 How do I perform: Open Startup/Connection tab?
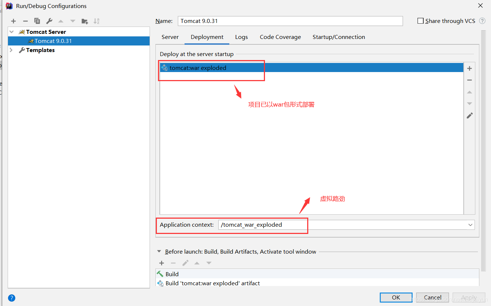(338, 37)
